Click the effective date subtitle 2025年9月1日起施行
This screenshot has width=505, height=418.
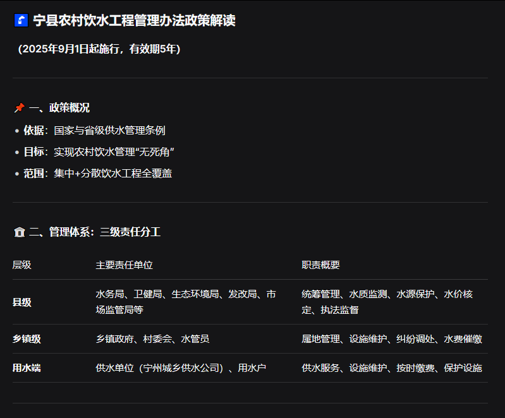coord(99,49)
